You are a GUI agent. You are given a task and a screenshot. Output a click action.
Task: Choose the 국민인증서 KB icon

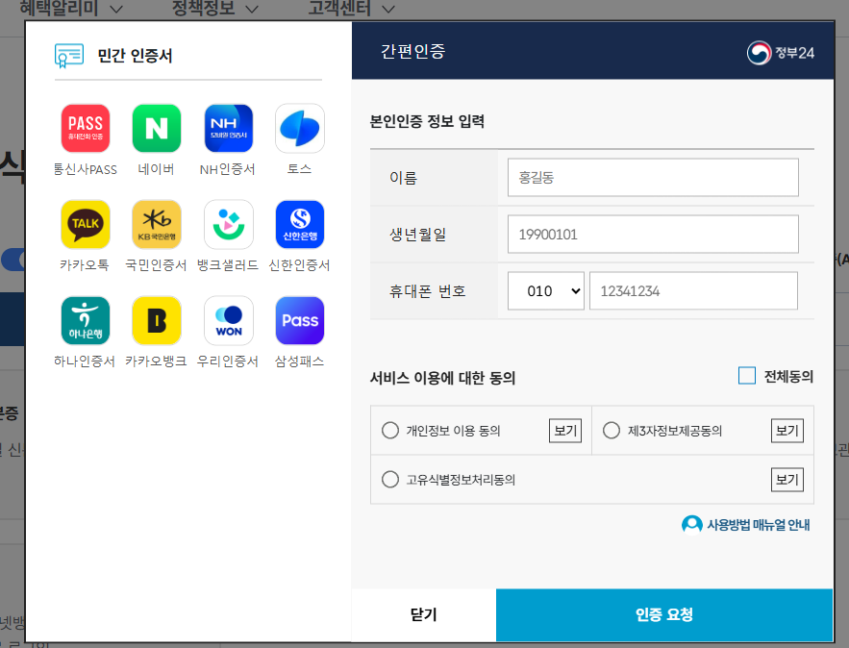157,224
